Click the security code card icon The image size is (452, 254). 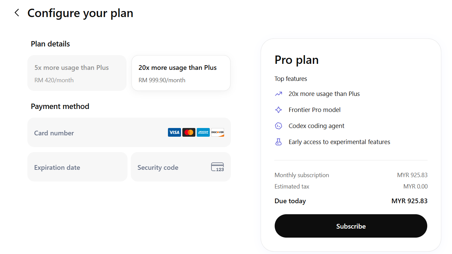tap(217, 167)
